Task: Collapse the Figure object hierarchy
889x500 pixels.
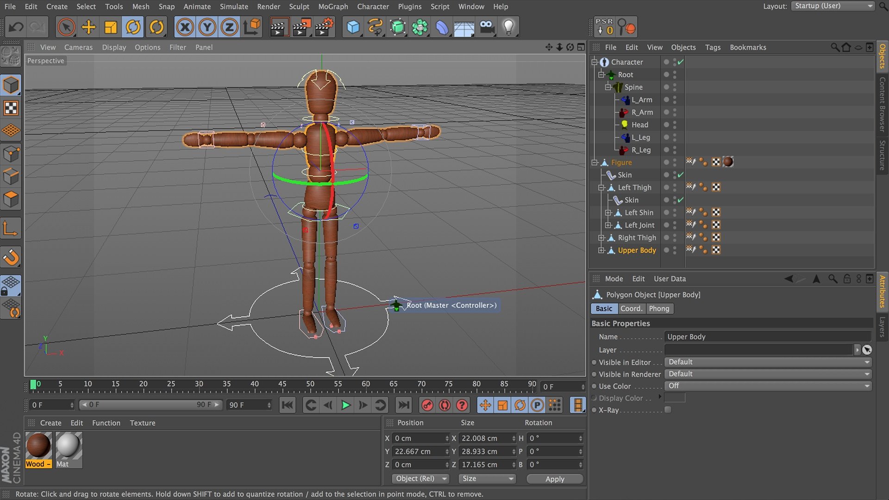Action: coord(595,162)
